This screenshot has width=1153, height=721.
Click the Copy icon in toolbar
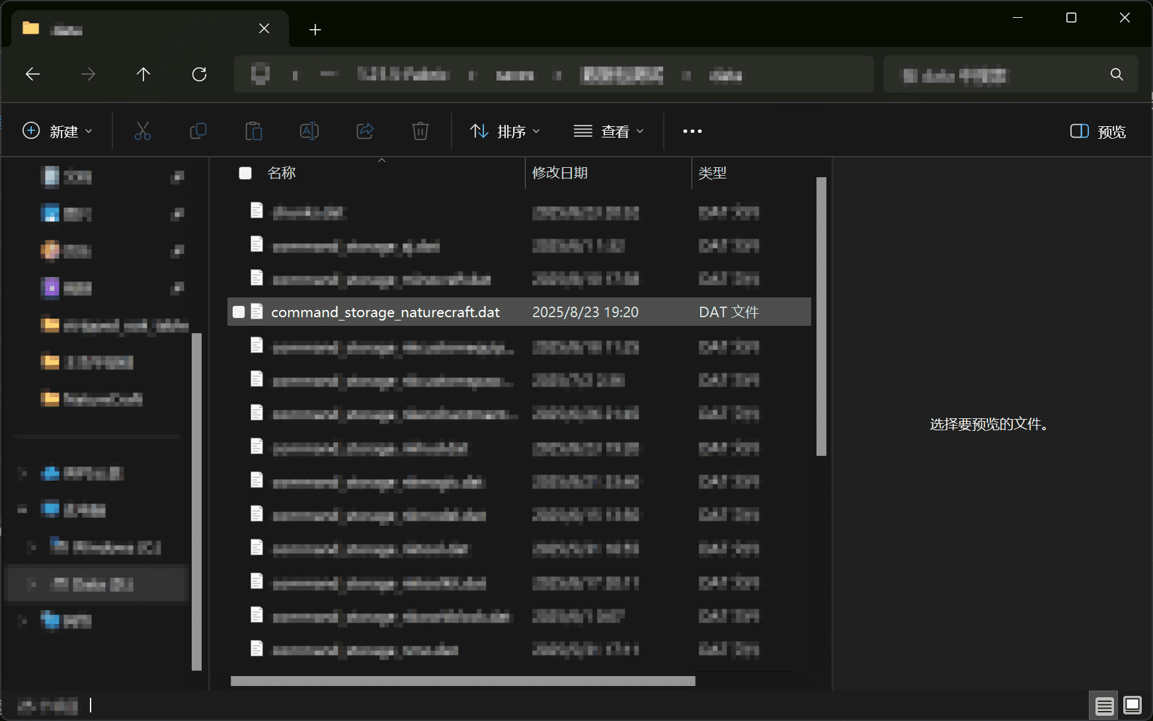198,132
